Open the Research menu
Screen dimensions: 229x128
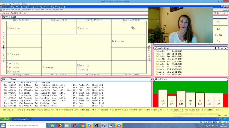point(48,10)
